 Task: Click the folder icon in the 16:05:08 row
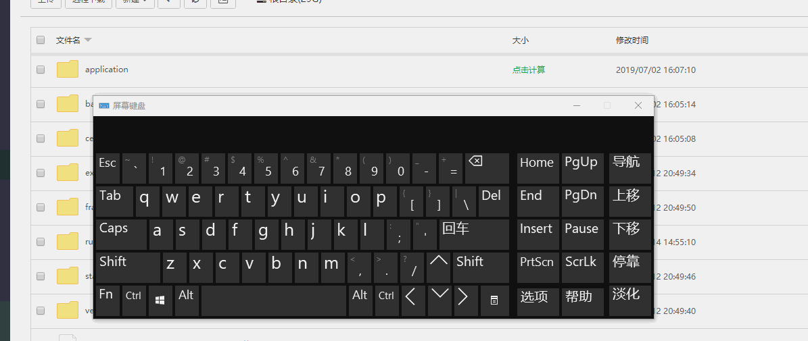point(68,138)
